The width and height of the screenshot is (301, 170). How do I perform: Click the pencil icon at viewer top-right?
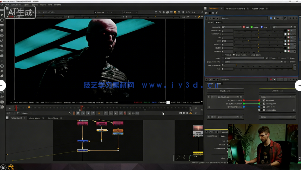point(199,17)
